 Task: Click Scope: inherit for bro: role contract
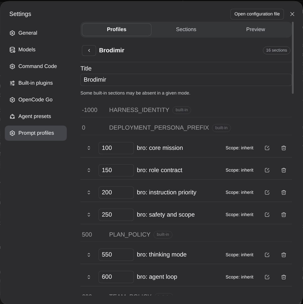click(x=239, y=170)
